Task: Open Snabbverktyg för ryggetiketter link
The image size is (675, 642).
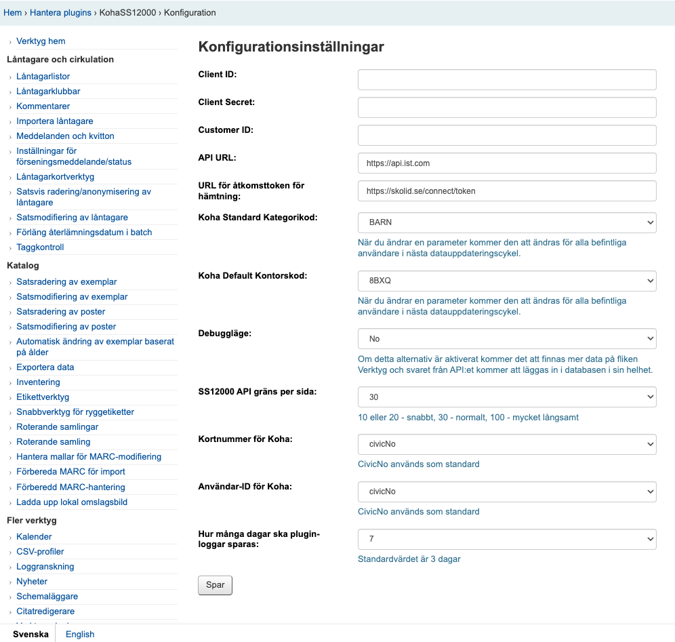Action: [75, 412]
